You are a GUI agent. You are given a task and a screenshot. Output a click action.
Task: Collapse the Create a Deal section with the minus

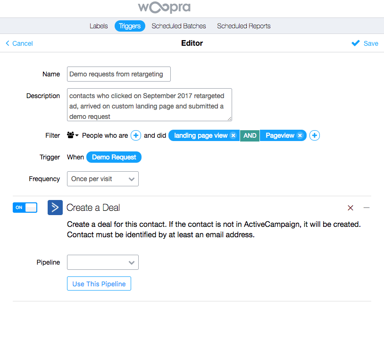click(x=367, y=208)
